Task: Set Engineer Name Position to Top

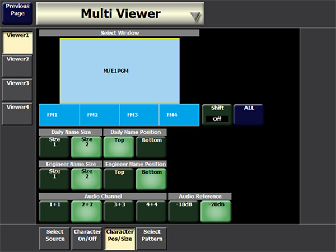Action: tap(119, 179)
